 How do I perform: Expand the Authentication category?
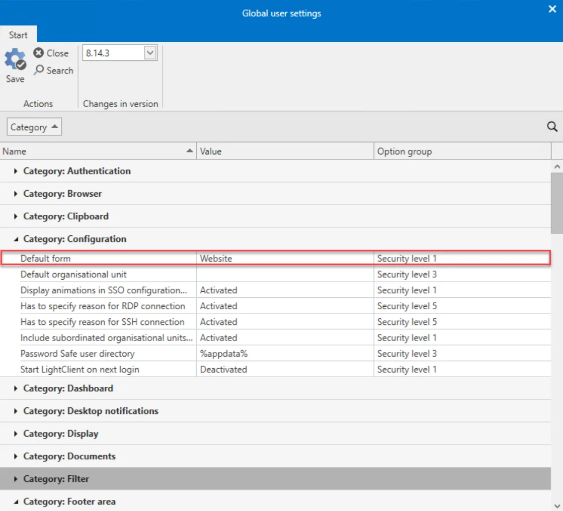coord(16,171)
